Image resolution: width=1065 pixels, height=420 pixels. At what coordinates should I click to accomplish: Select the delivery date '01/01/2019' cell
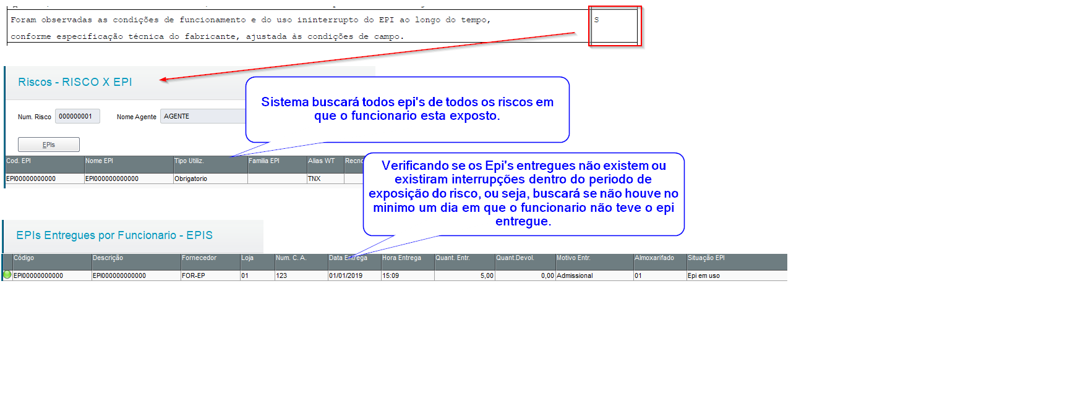pyautogui.click(x=354, y=275)
